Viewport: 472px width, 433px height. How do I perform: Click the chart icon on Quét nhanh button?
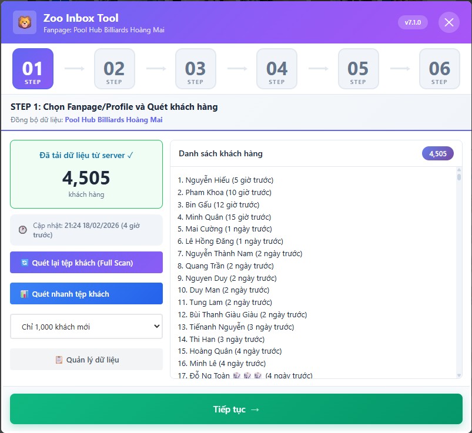(x=24, y=294)
